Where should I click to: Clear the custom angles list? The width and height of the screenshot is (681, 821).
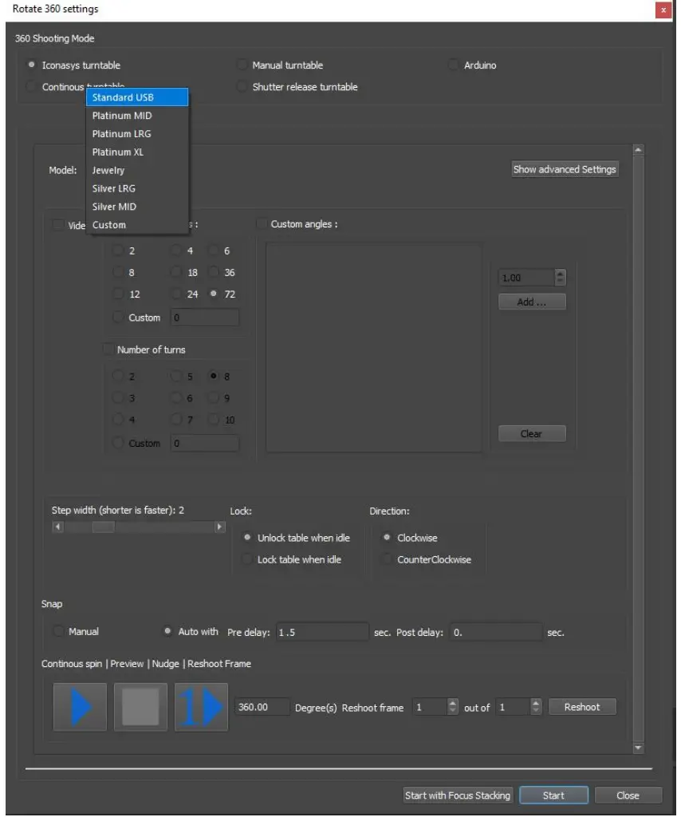click(x=532, y=433)
